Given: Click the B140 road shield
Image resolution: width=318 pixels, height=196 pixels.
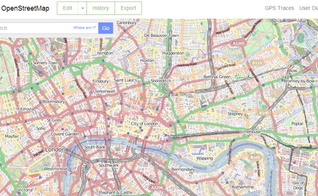Looking at the screenshot, I should coord(264,113).
